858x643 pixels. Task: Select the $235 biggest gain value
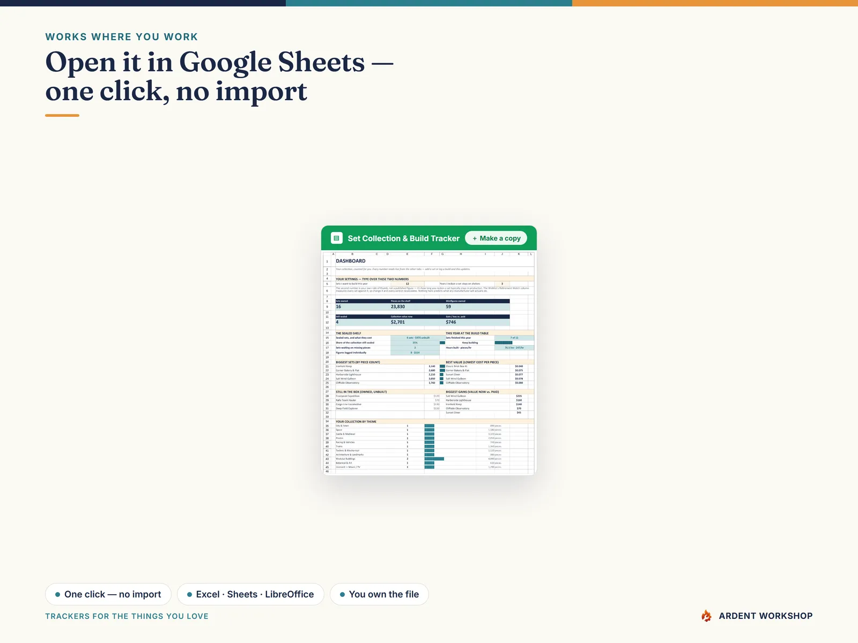pos(519,396)
